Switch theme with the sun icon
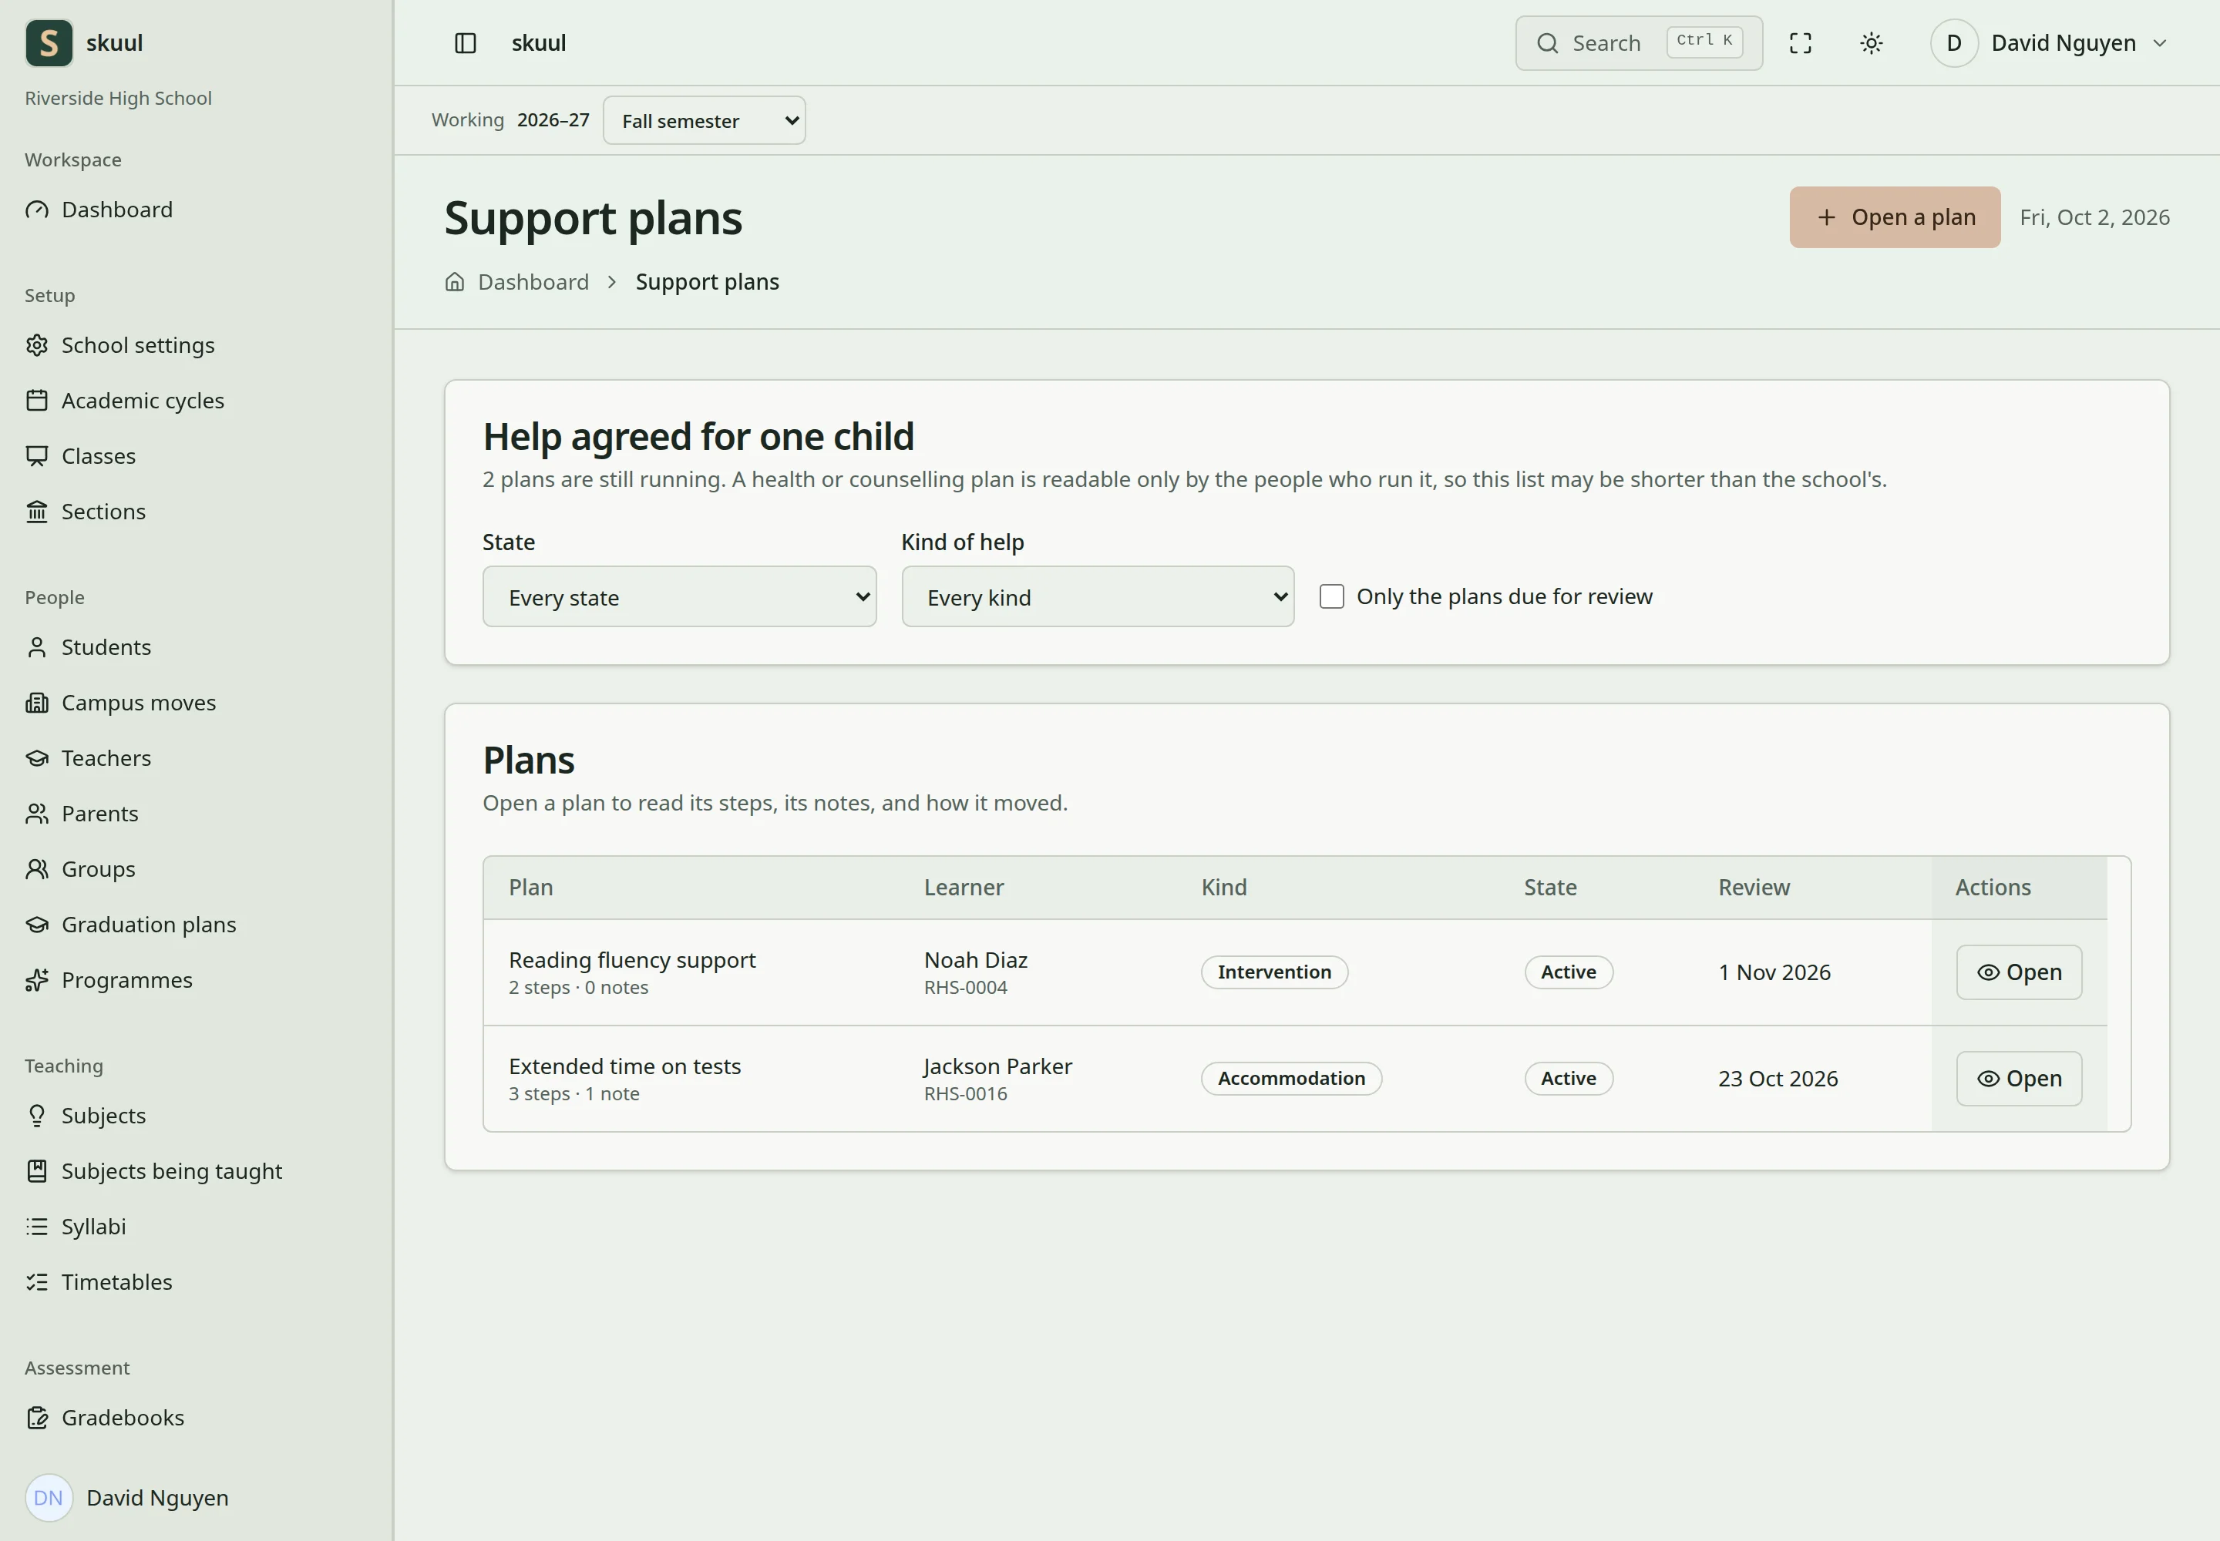Image resolution: width=2220 pixels, height=1541 pixels. click(x=1872, y=43)
